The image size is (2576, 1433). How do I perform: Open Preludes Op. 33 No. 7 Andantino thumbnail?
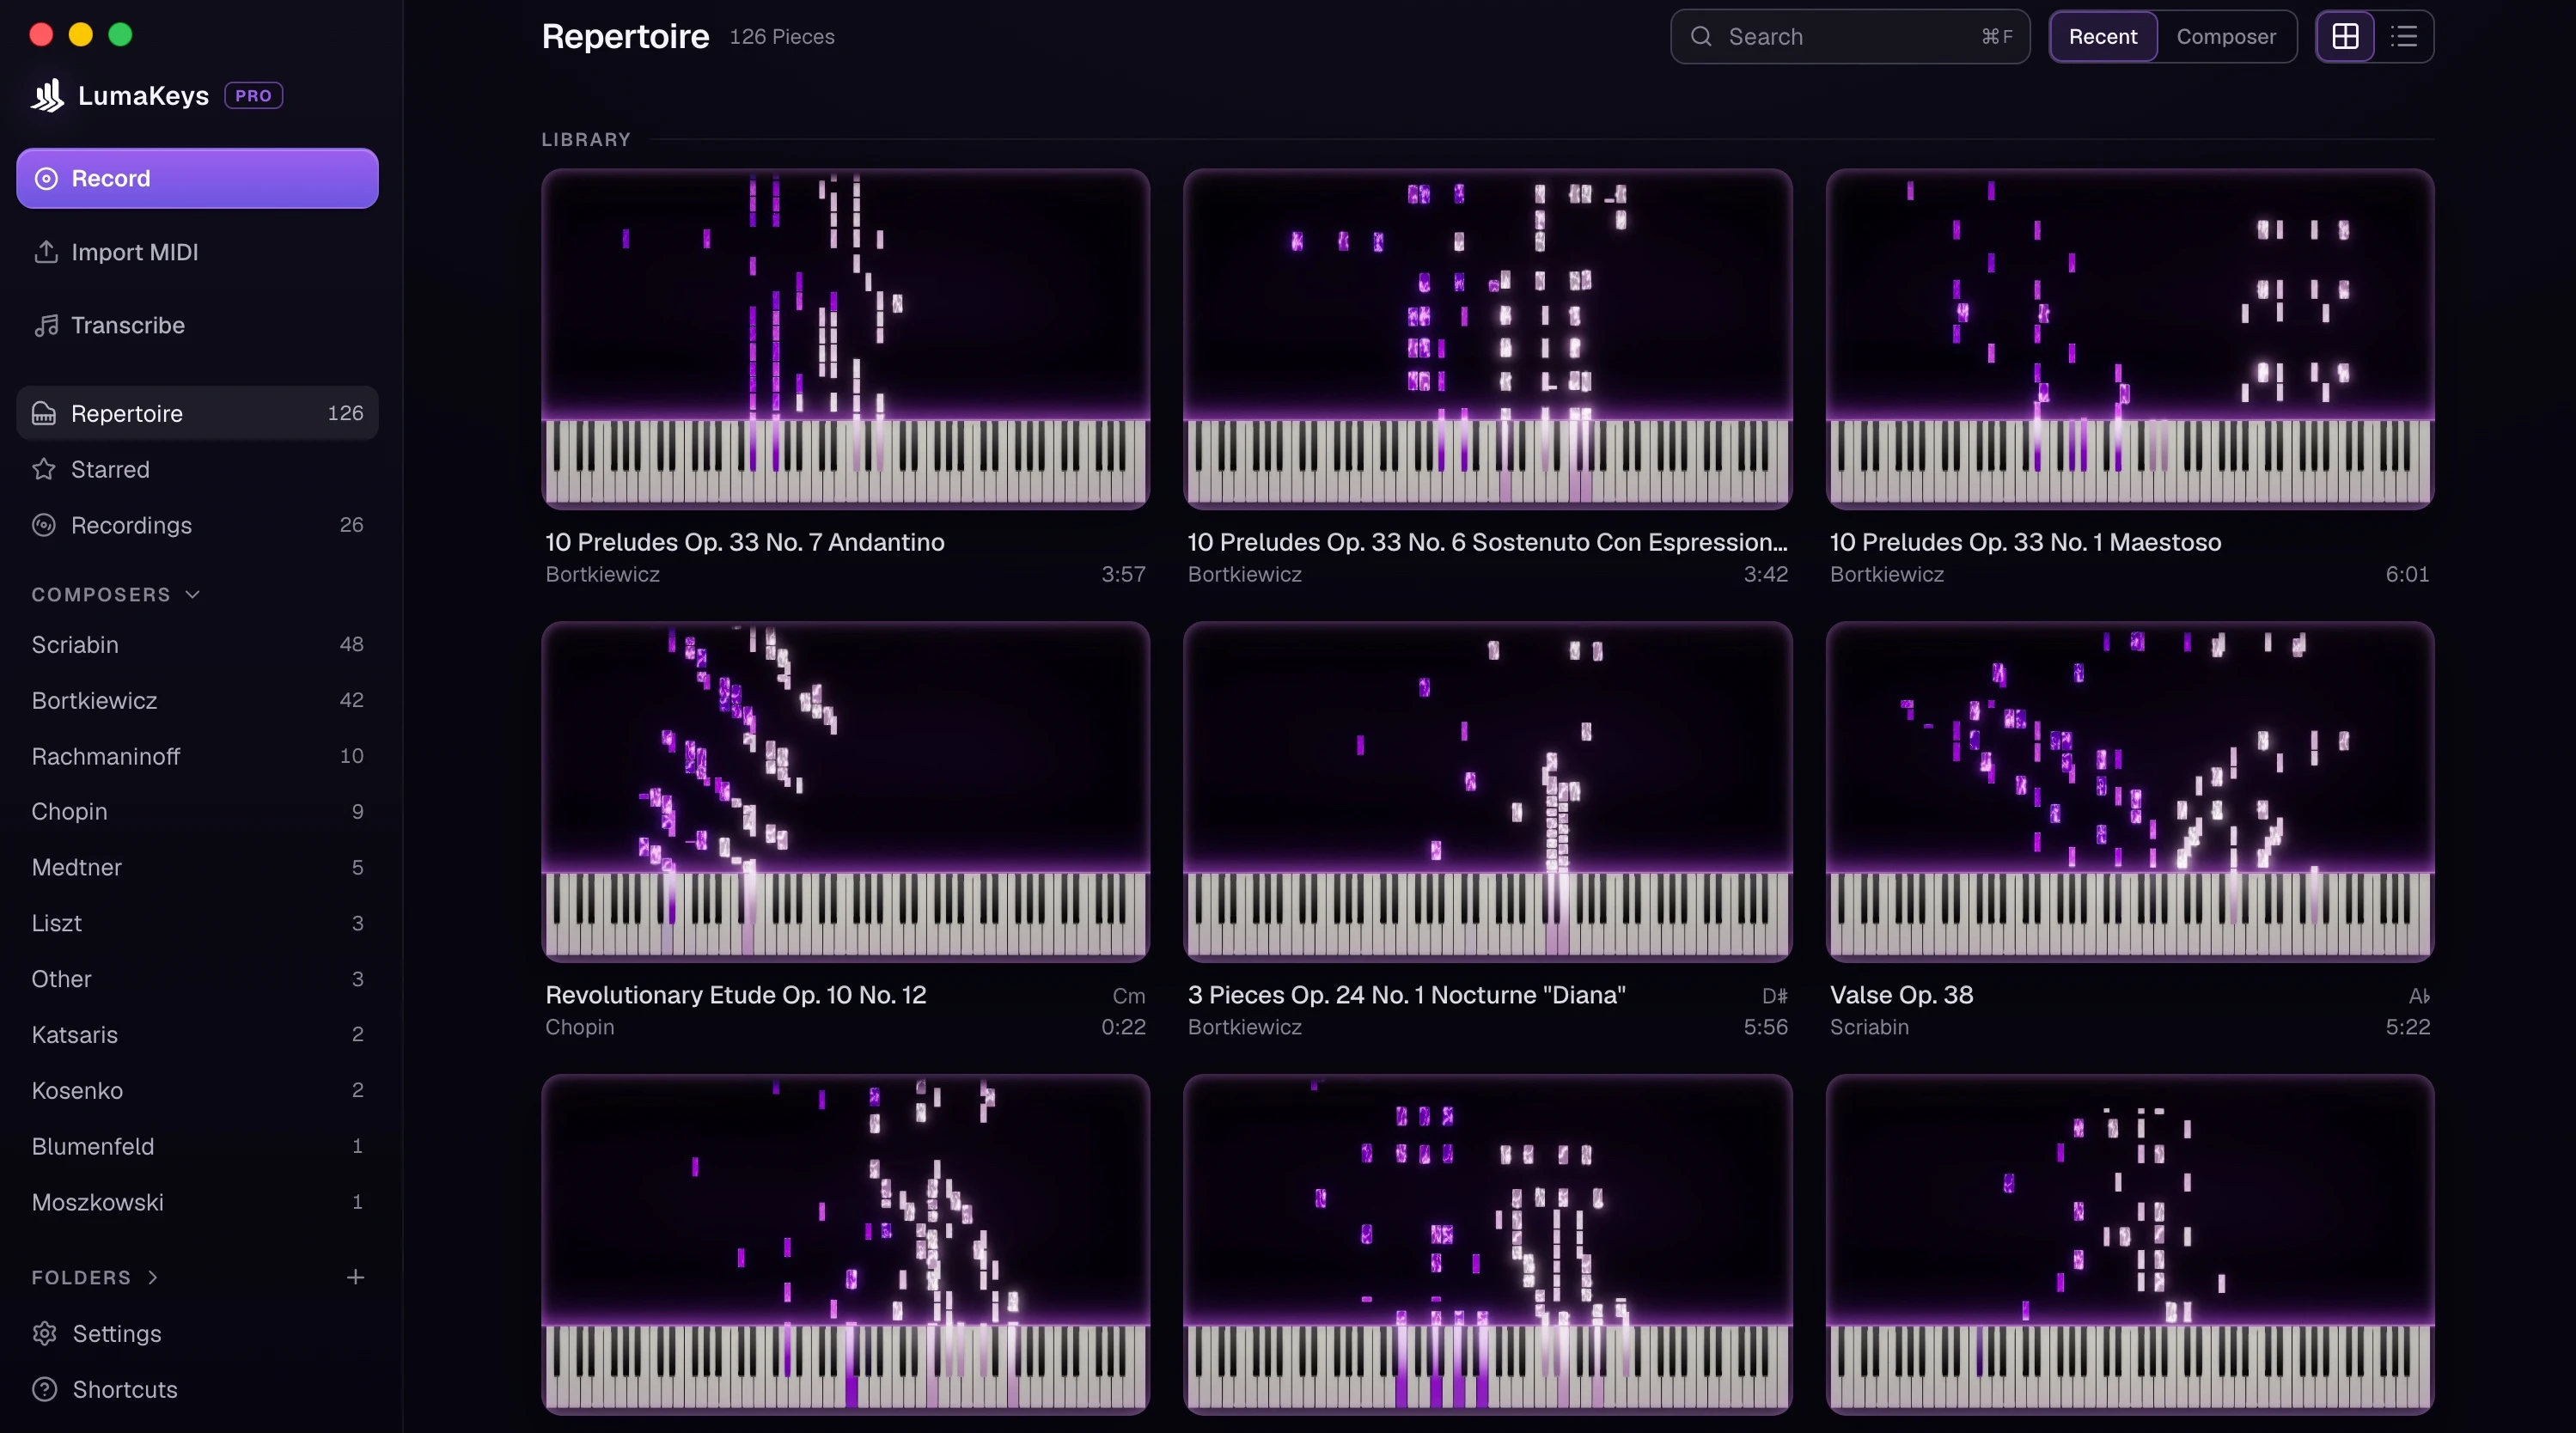(845, 339)
